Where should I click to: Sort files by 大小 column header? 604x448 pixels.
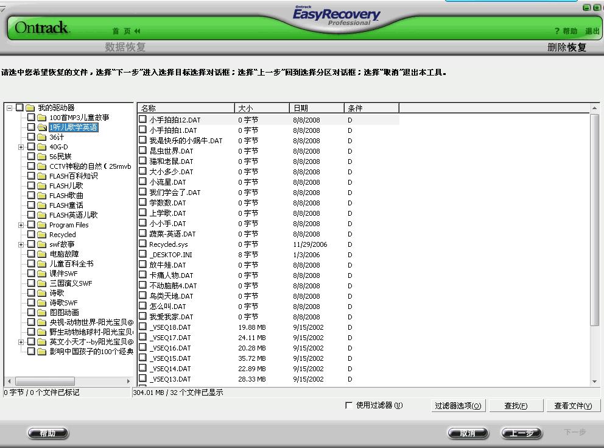tap(262, 108)
